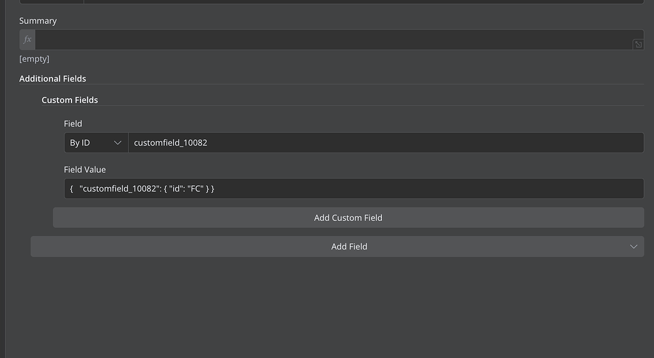Image resolution: width=654 pixels, height=358 pixels.
Task: Click the [empty] preview text under Summary
Action: point(34,59)
